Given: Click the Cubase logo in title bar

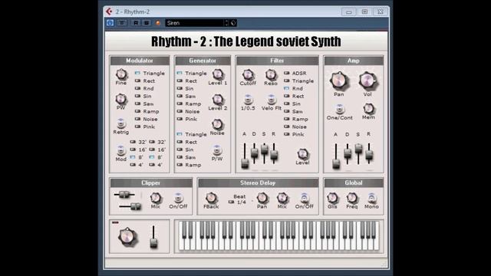Looking at the screenshot, I should 109,11.
